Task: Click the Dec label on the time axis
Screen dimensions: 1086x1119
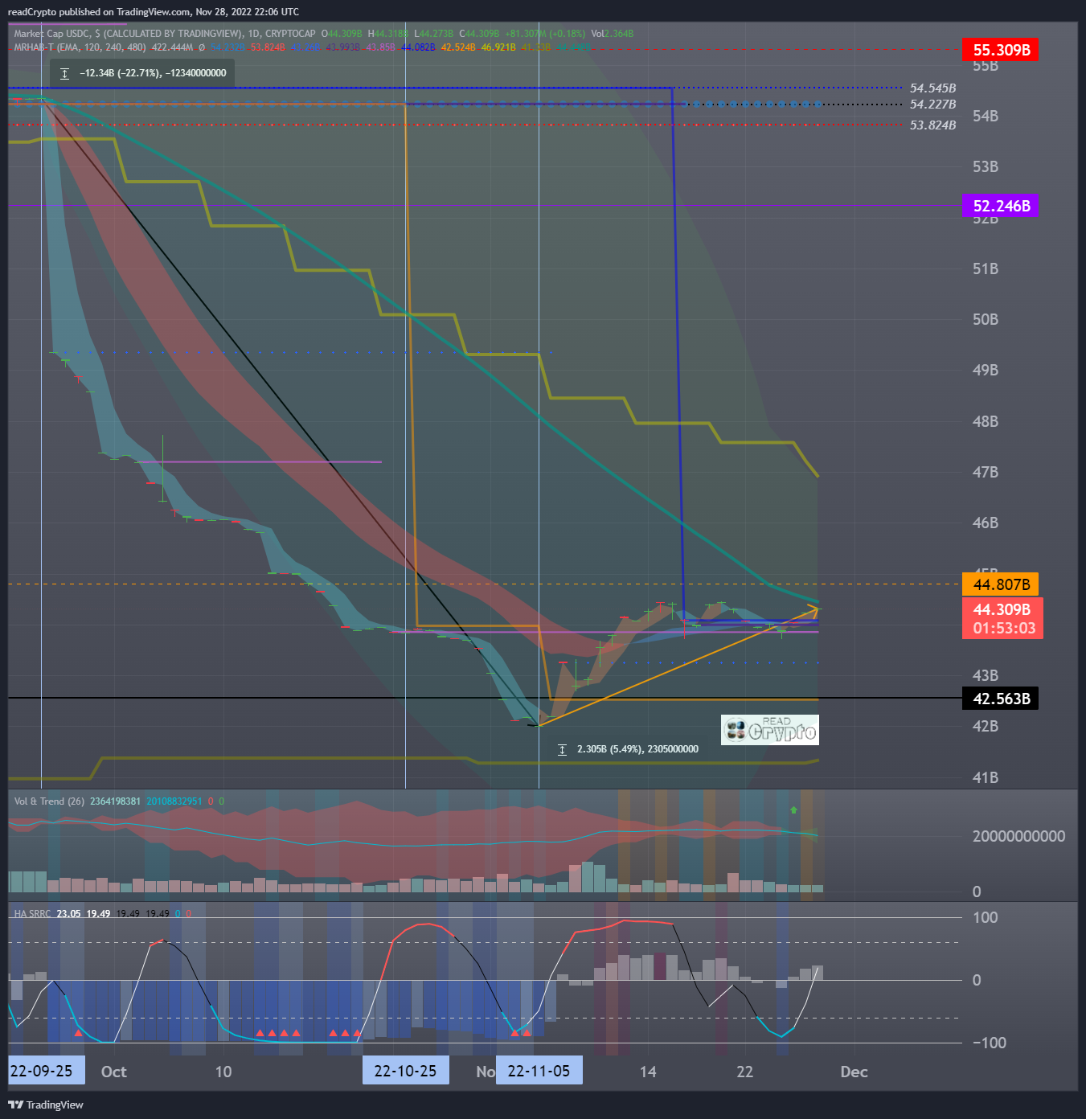Action: pyautogui.click(x=854, y=1072)
